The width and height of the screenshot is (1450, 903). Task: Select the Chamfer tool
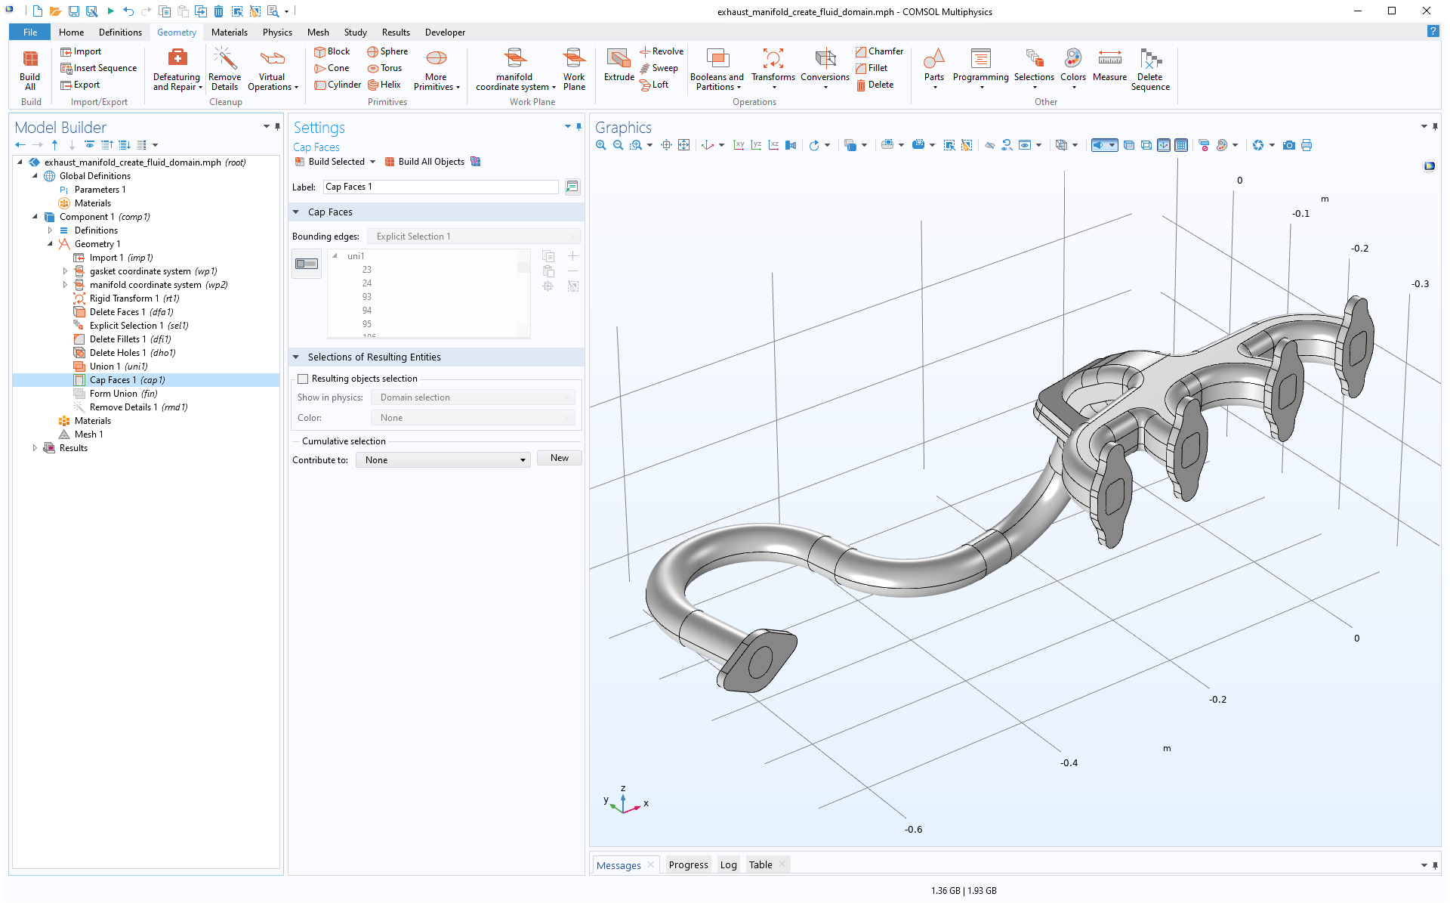point(879,51)
